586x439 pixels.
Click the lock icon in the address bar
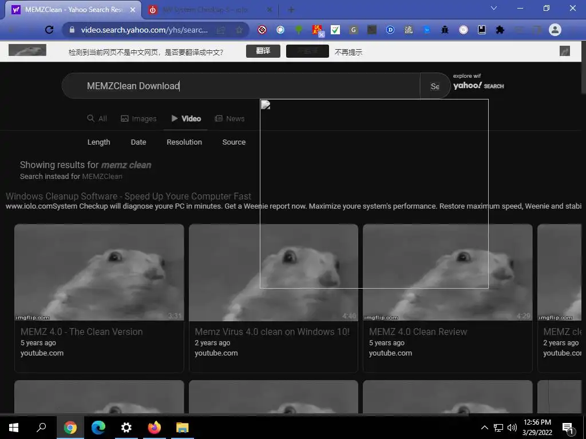(x=72, y=30)
